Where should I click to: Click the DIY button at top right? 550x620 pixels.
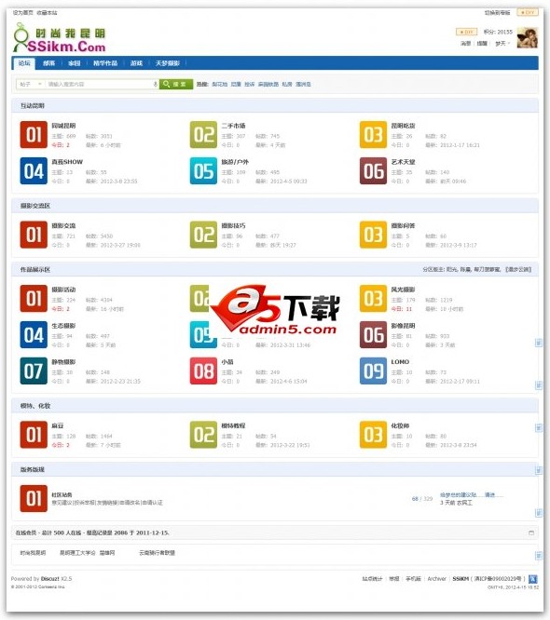click(x=528, y=13)
